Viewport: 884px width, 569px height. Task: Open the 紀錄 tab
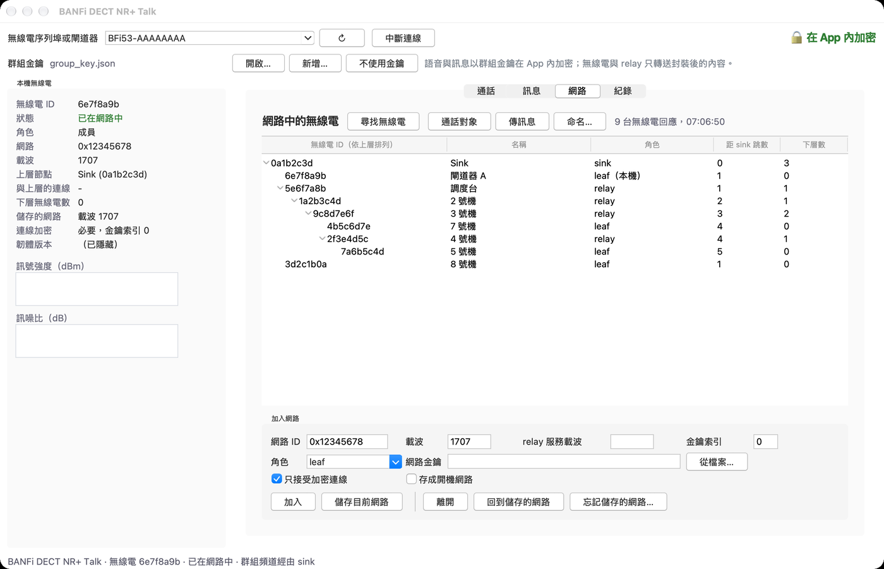[623, 91]
